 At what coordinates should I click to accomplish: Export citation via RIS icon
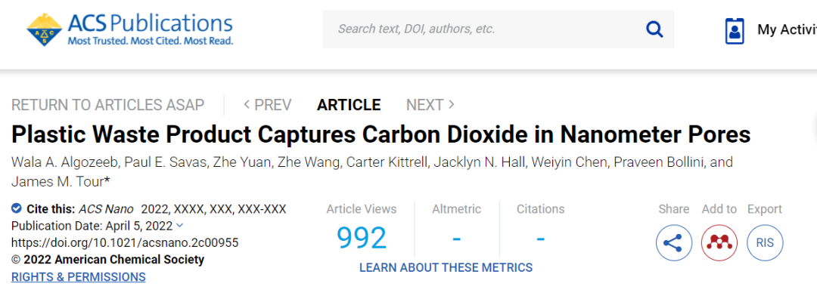[765, 243]
